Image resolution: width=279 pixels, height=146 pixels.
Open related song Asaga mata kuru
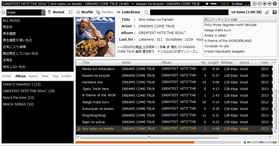pyautogui.click(x=217, y=30)
